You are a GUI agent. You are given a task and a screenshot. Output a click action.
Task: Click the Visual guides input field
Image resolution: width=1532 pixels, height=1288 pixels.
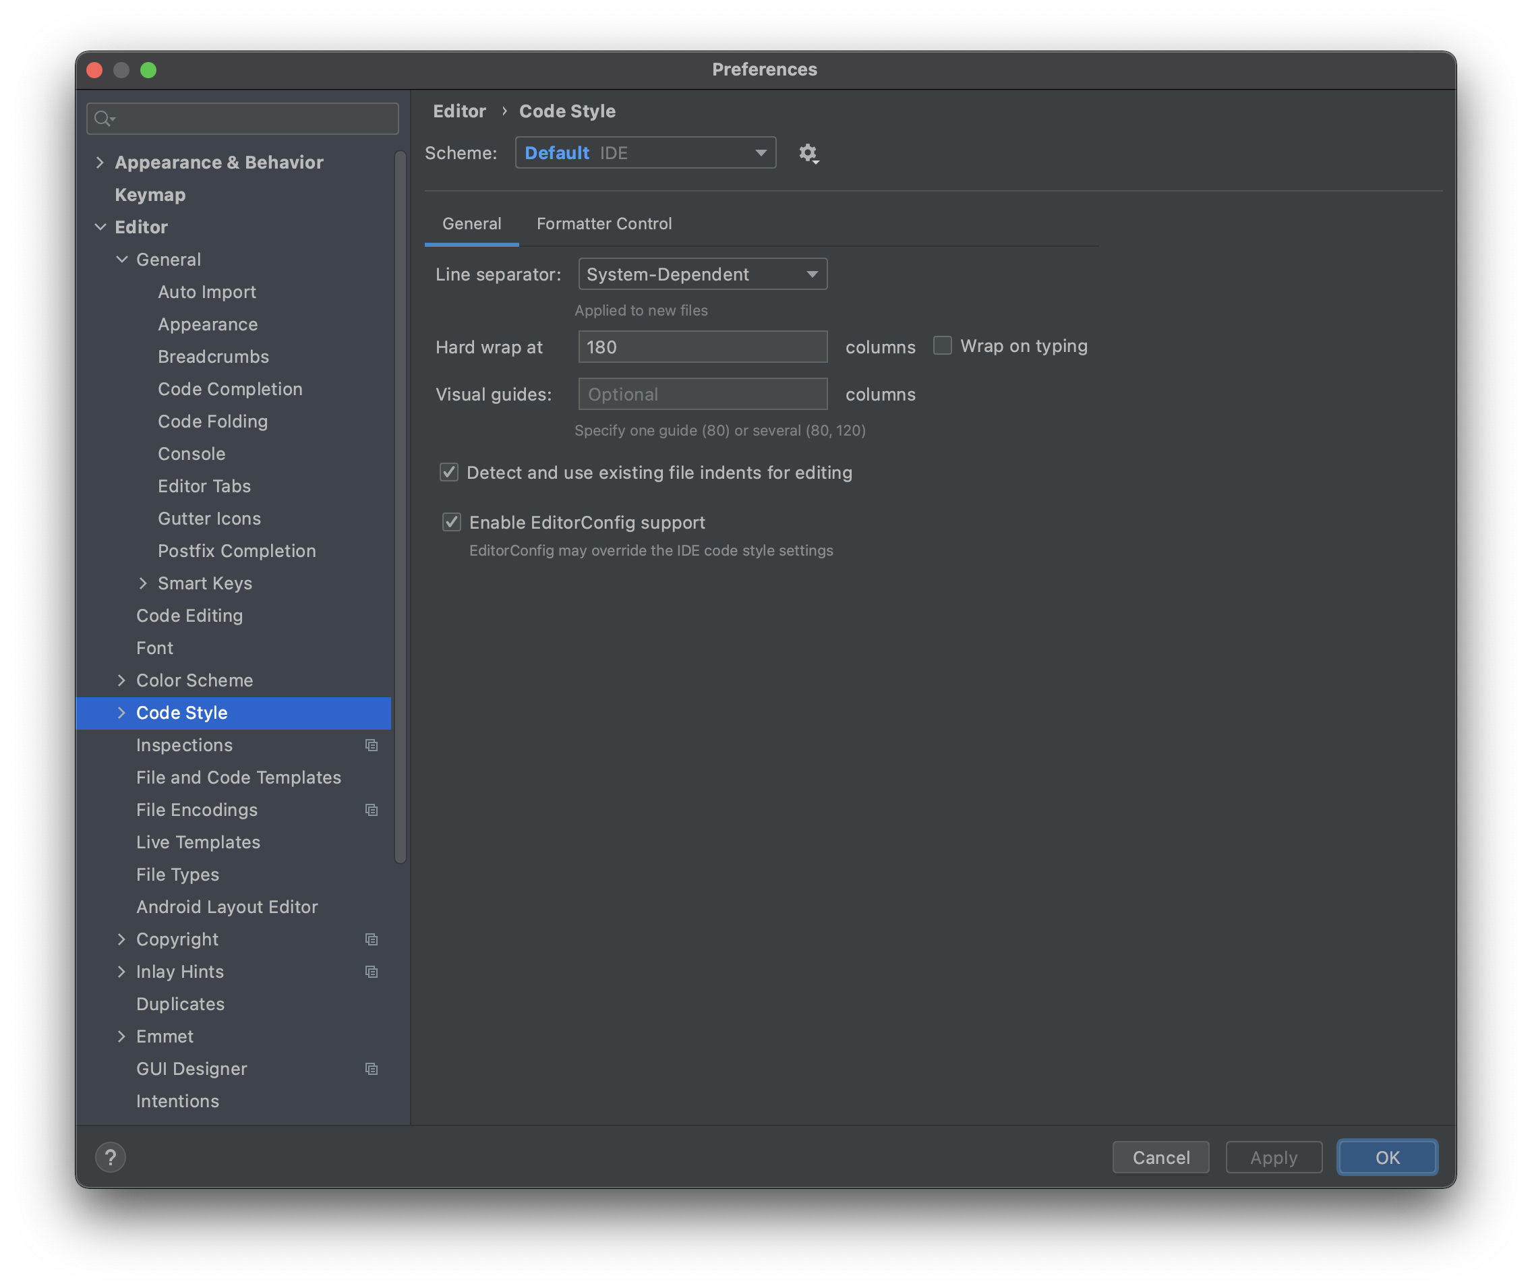pyautogui.click(x=702, y=394)
